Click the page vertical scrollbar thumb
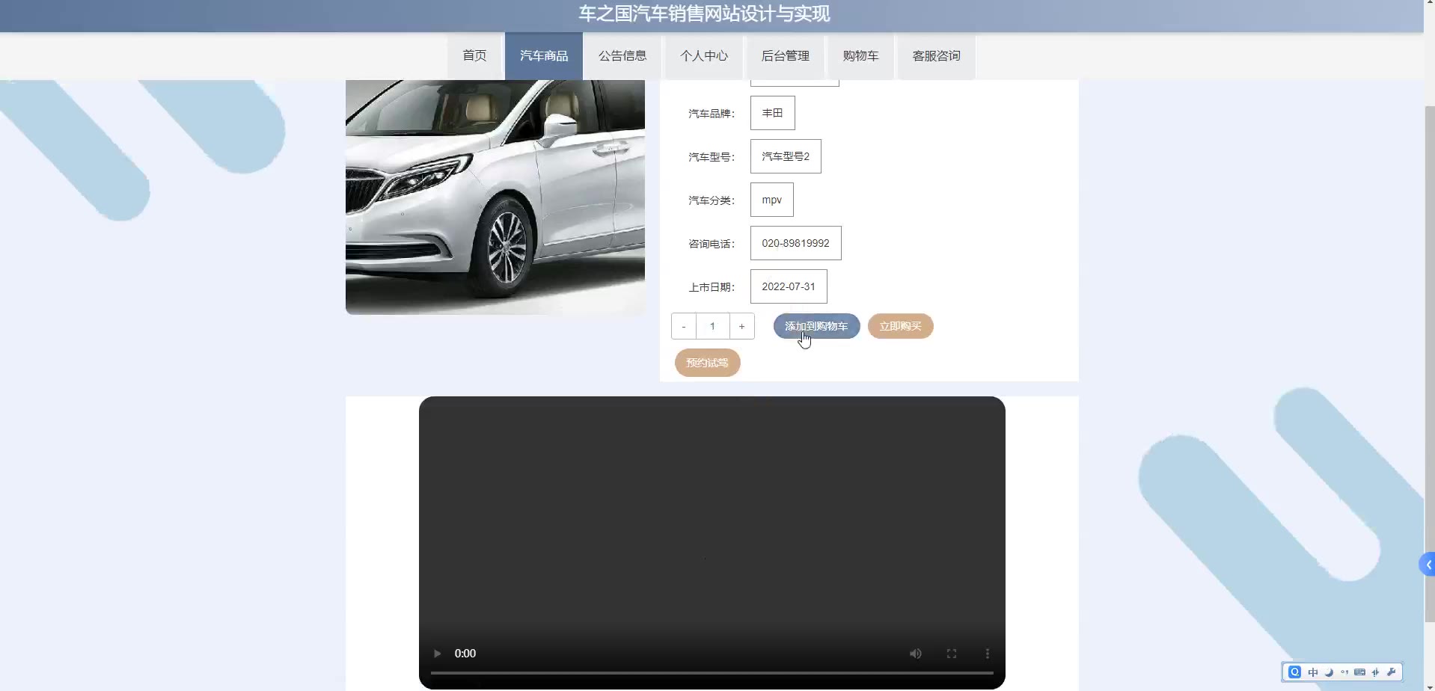This screenshot has height=691, width=1435. point(1430,363)
